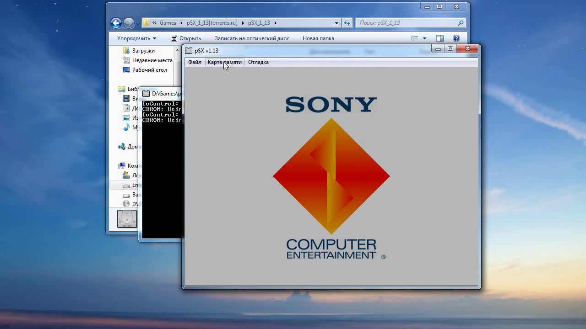The height and width of the screenshot is (329, 586).
Task: Click the Libraries icon in navigation pane
Action: click(x=122, y=89)
